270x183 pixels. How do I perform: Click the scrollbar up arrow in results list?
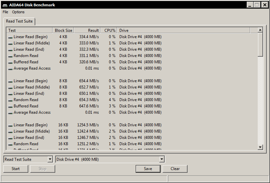(260, 30)
